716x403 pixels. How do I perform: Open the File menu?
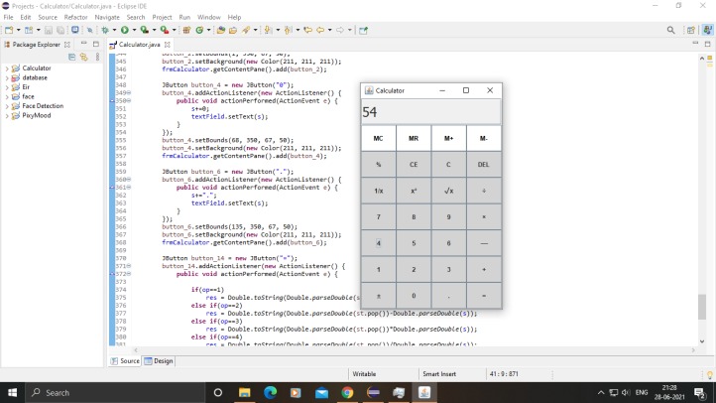(8, 17)
